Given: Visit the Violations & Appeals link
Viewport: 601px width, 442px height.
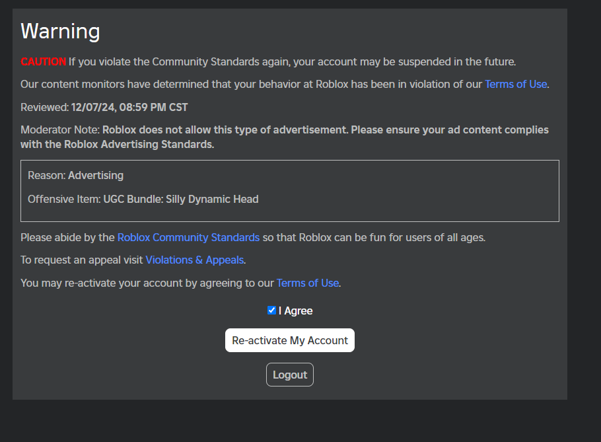Looking at the screenshot, I should pyautogui.click(x=194, y=260).
